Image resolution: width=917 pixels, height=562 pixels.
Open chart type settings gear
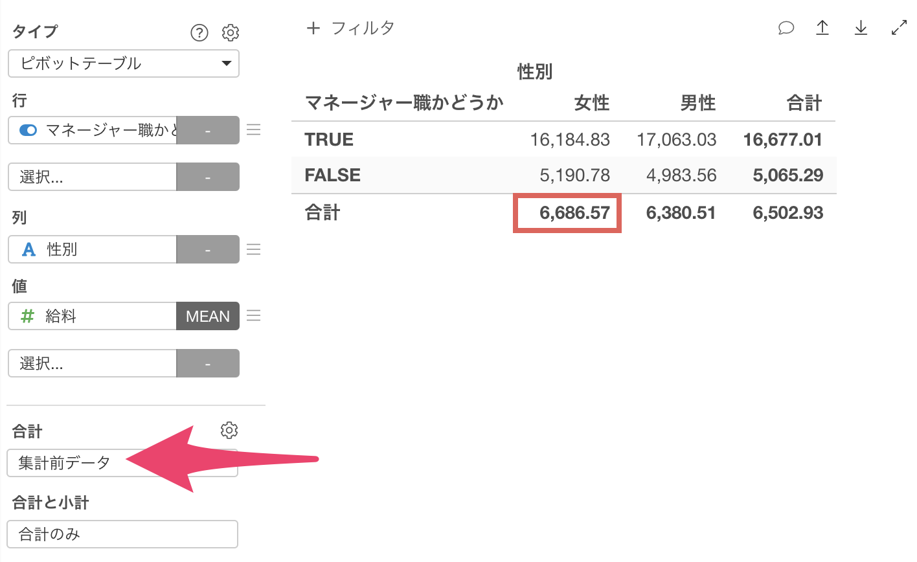tap(231, 32)
